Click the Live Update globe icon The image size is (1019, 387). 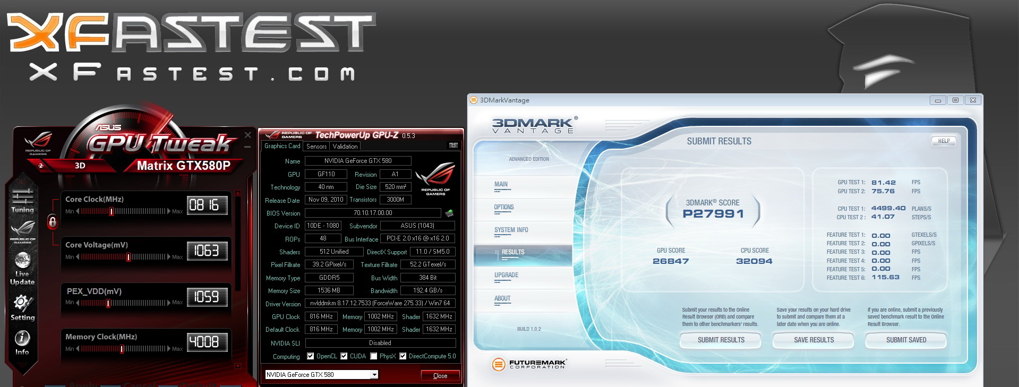(22, 261)
